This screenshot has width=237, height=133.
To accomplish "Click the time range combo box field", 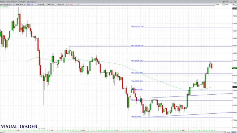I will click(219, 5).
